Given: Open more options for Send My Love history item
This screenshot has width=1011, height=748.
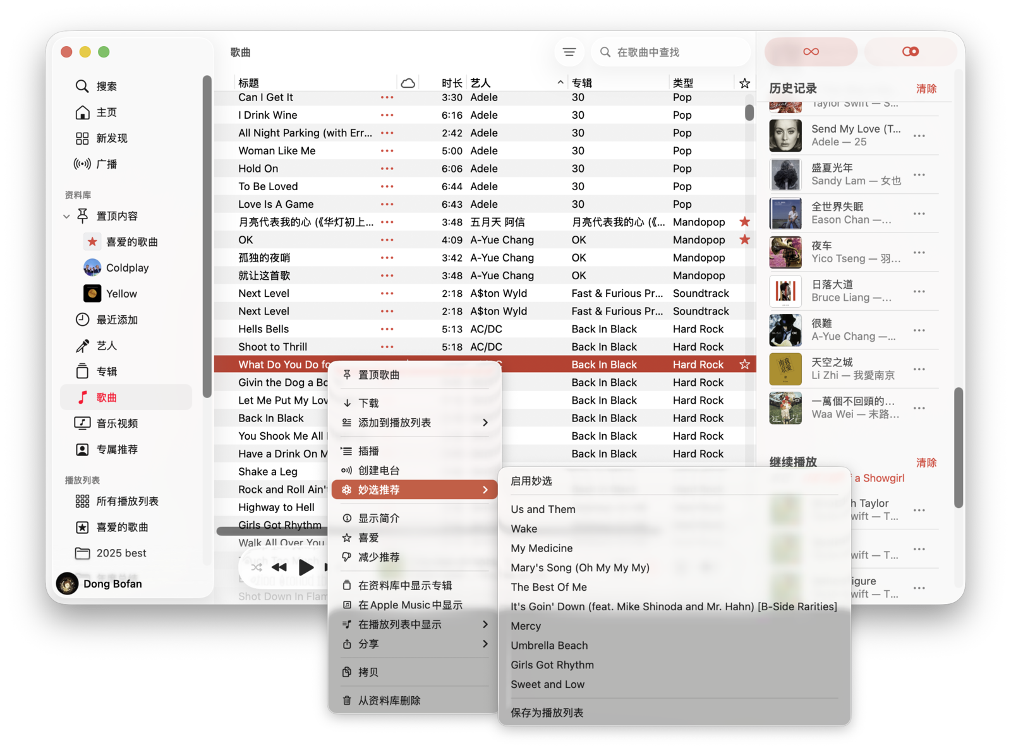Looking at the screenshot, I should [x=919, y=136].
